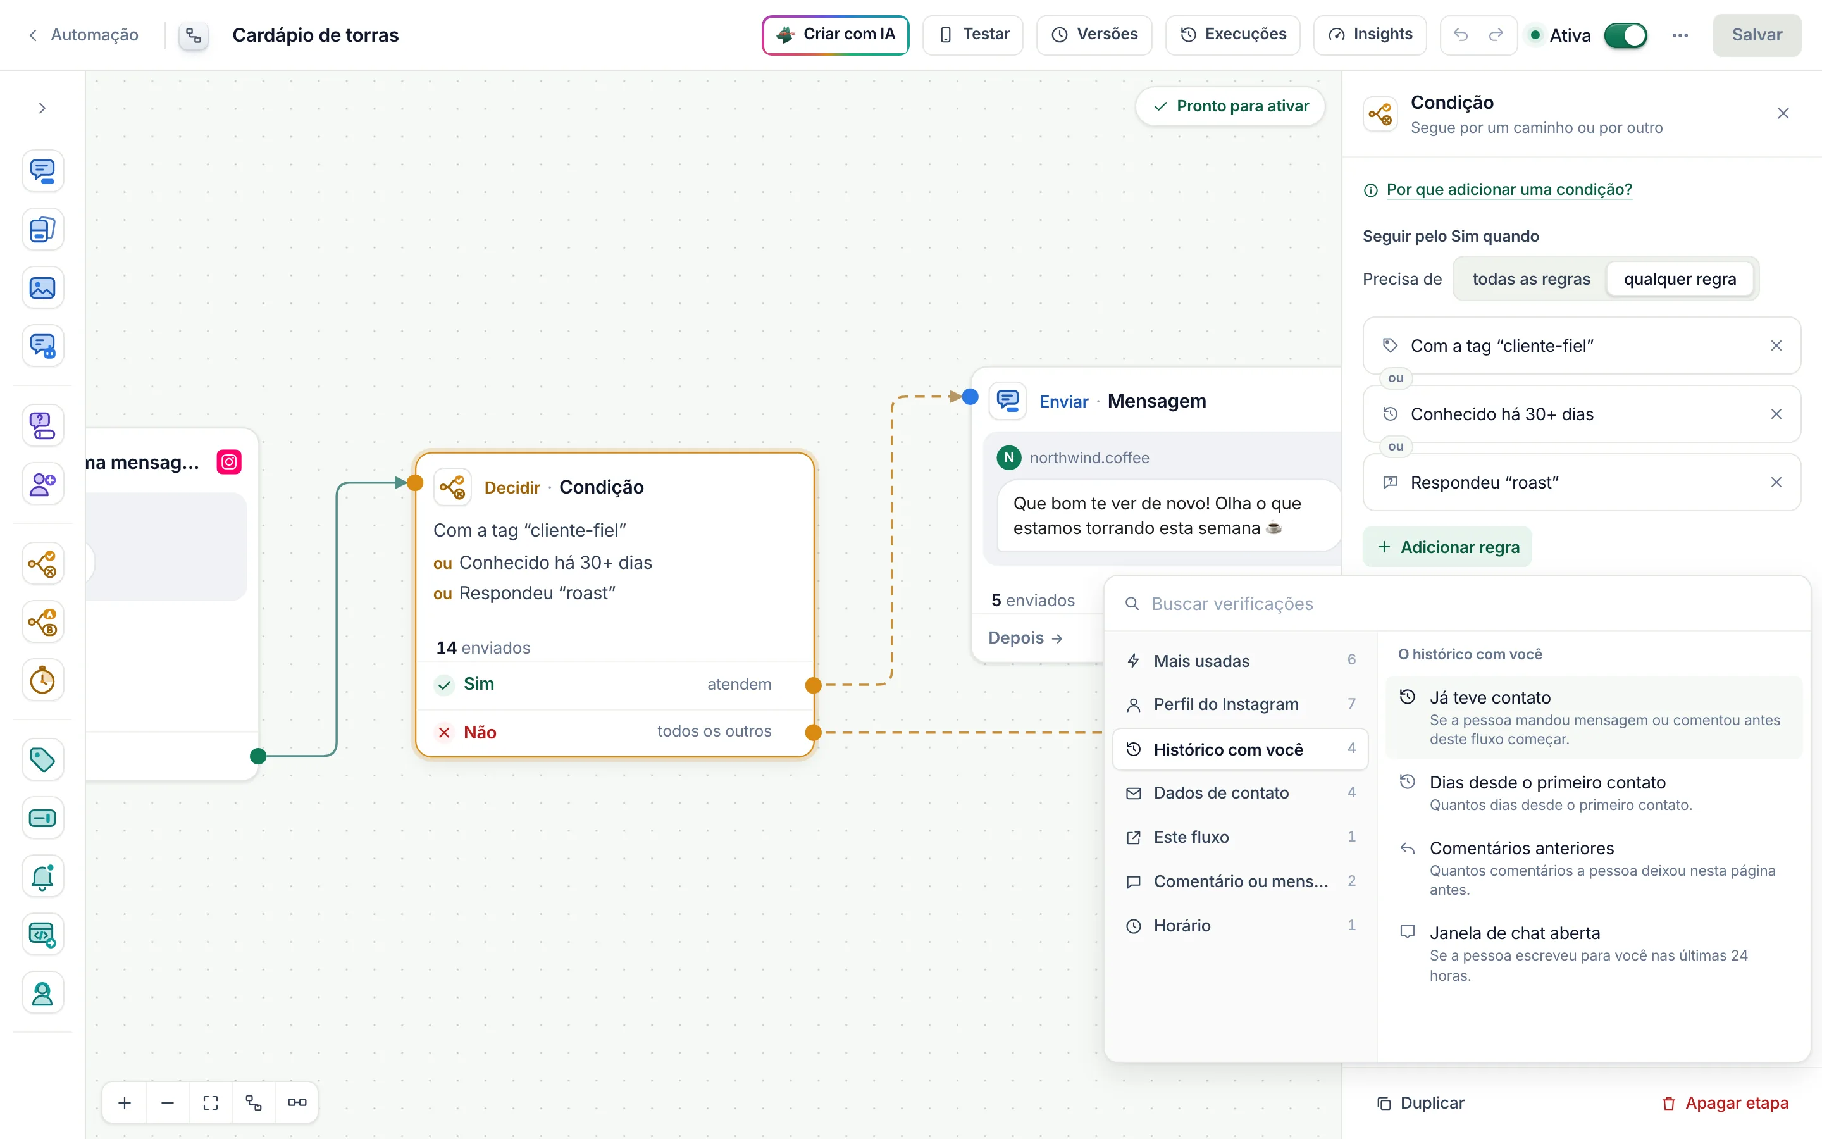The width and height of the screenshot is (1822, 1139).
Task: Fit the flow to screen
Action: [211, 1103]
